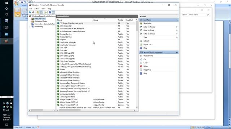Viewport: 231px width, 129px height.
Task: Click the rules list horizontal scrollbar thumb
Action: (x=70, y=110)
